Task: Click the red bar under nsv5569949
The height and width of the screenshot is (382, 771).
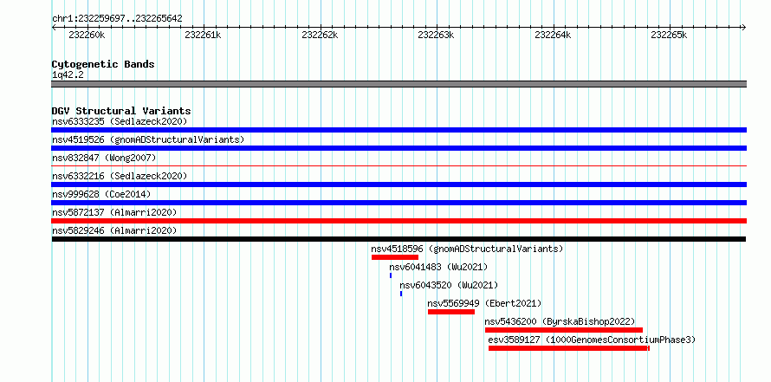Action: click(451, 312)
